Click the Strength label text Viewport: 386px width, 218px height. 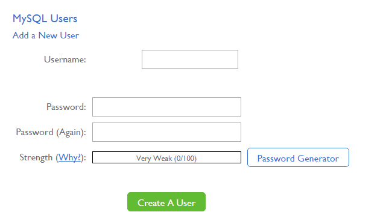[x=36, y=157]
